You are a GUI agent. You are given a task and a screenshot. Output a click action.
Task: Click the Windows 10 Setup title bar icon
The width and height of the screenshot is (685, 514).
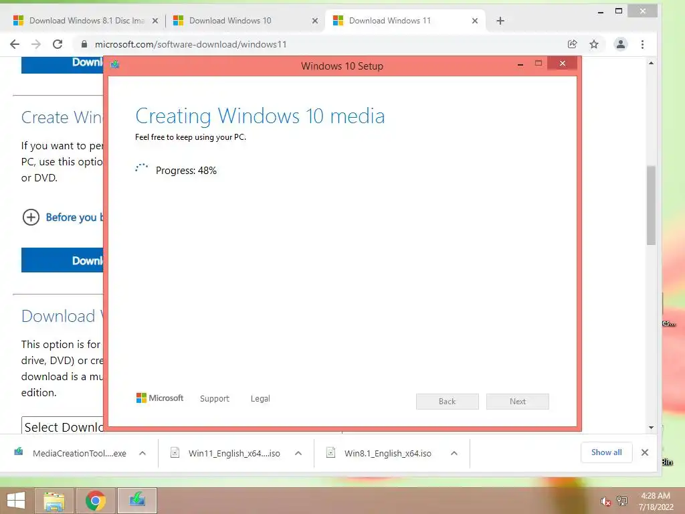(x=115, y=65)
